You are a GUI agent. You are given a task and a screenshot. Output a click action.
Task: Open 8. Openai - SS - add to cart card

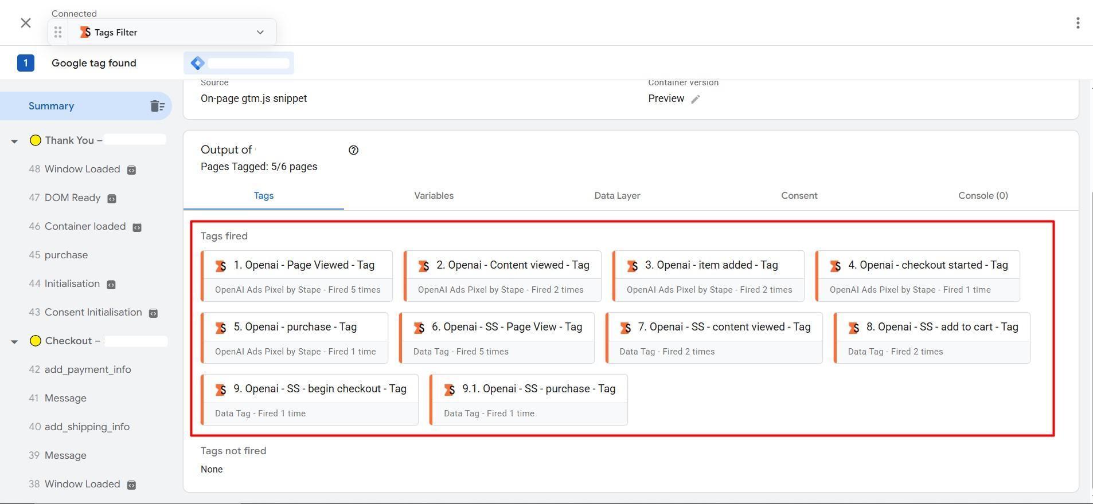pos(932,338)
